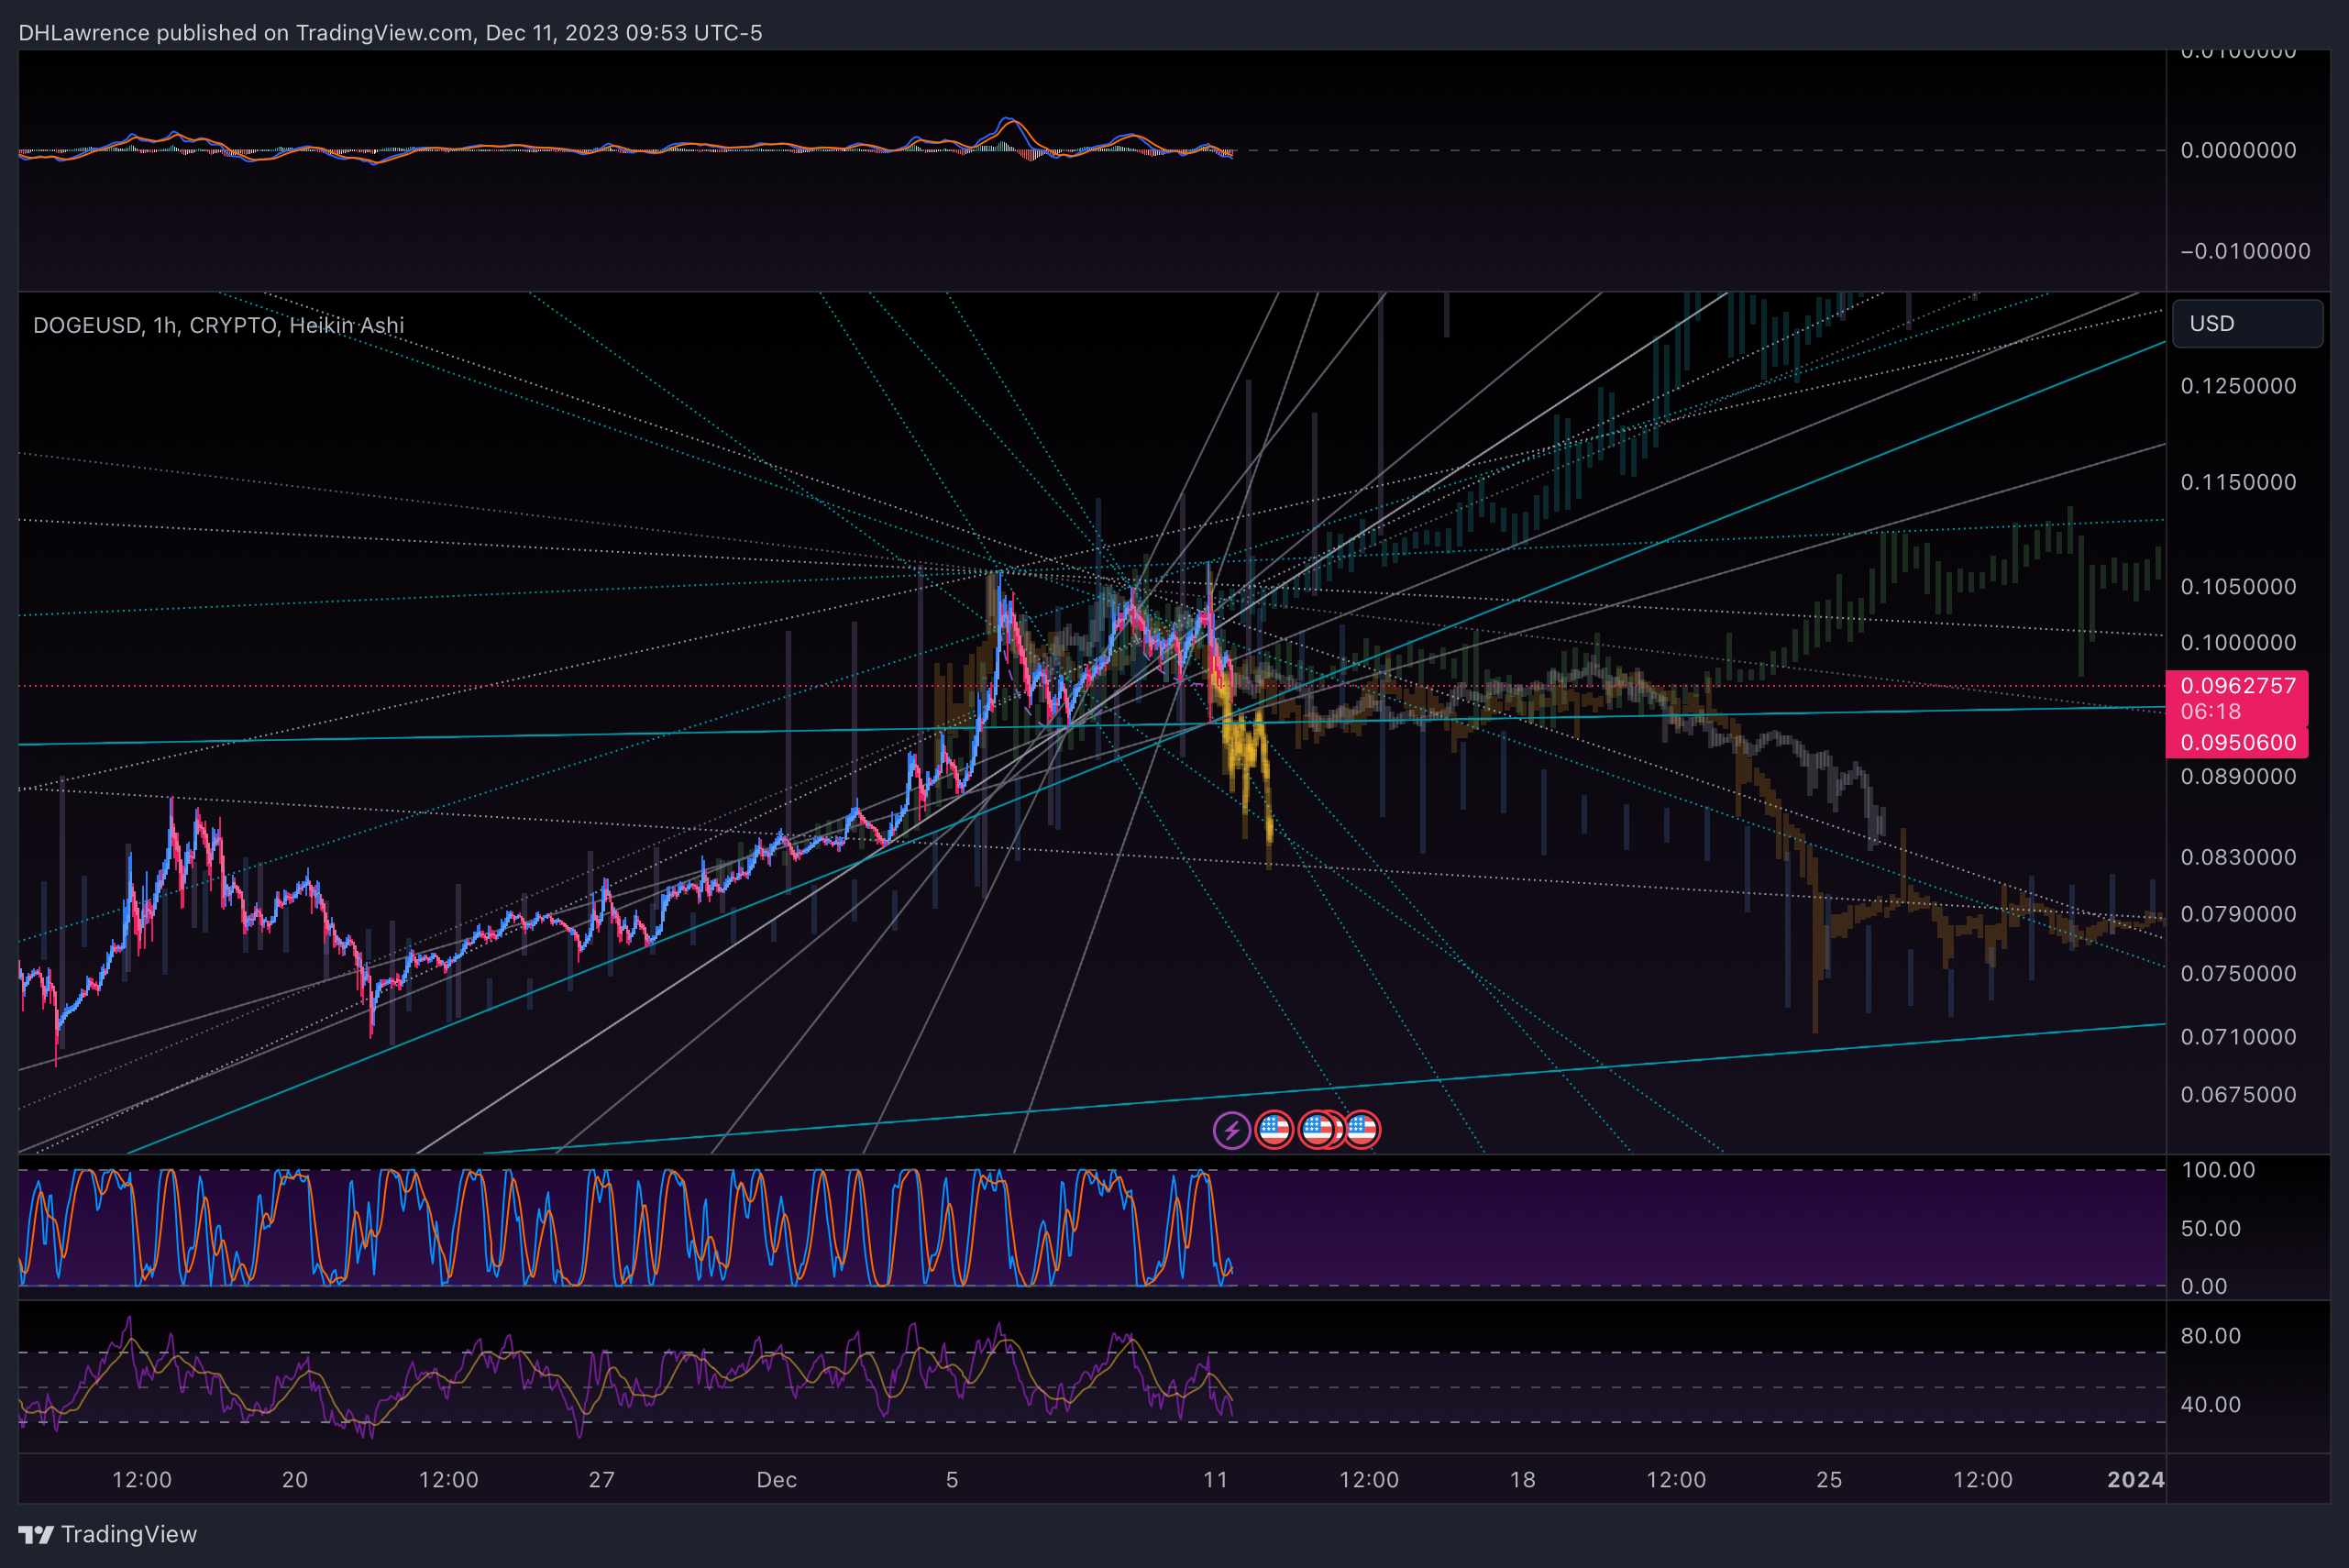
Task: Click the 0.0890000 price axis label
Action: [2238, 776]
